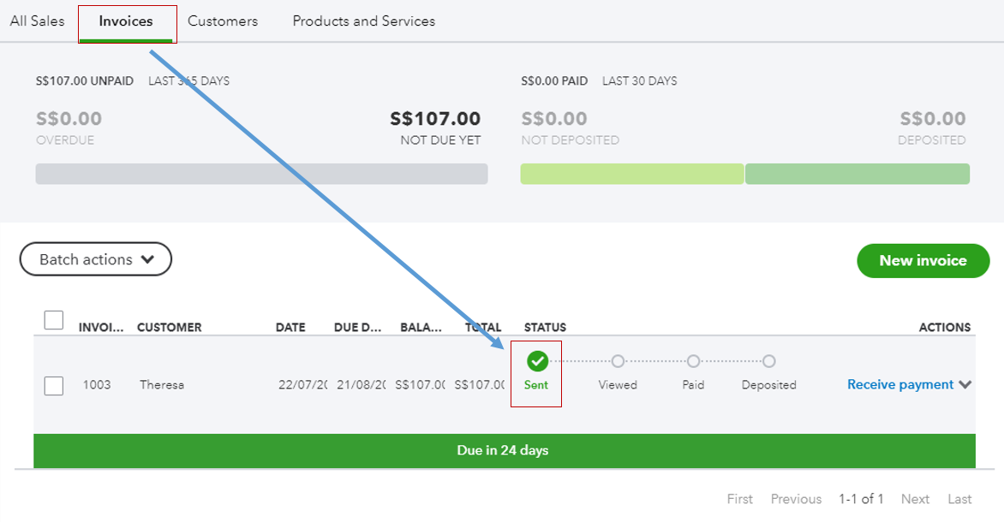Click the darker green Deposited bar
Screen dimensions: 1004x522
[857, 174]
